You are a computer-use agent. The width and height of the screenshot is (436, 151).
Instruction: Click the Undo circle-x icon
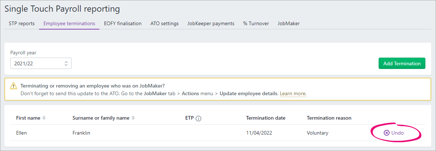pyautogui.click(x=387, y=133)
